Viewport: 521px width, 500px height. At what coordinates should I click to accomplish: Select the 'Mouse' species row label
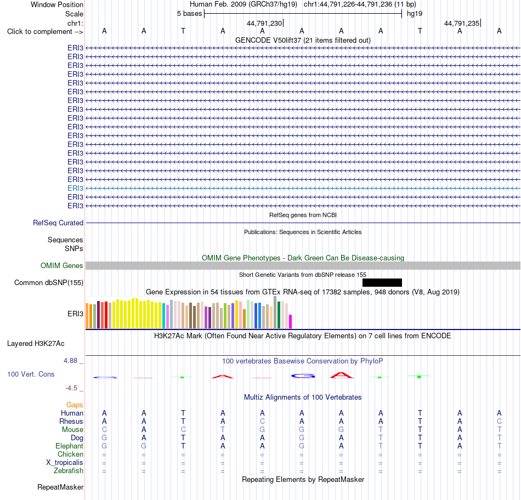point(72,430)
